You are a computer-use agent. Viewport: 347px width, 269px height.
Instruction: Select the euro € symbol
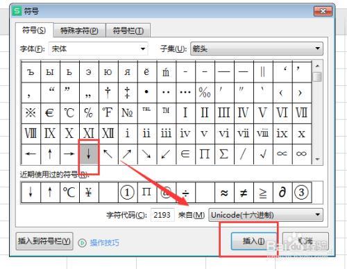coord(50,113)
